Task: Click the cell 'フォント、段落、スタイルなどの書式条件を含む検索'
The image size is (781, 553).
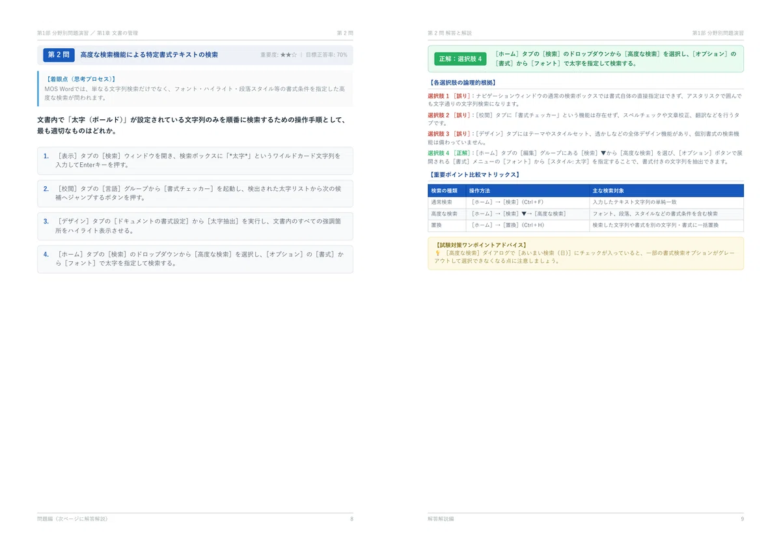Action: (x=666, y=214)
